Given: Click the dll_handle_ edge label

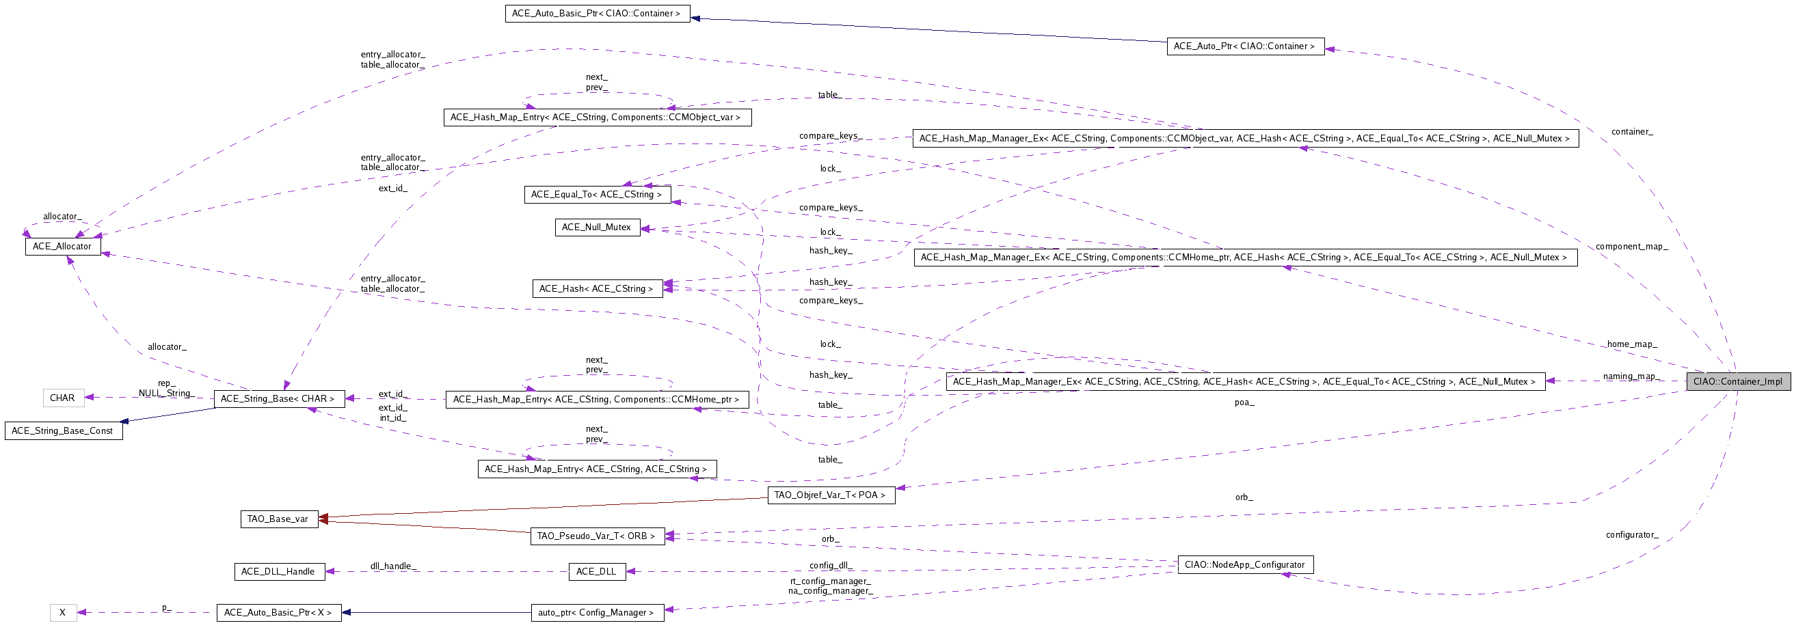Looking at the screenshot, I should click(394, 566).
